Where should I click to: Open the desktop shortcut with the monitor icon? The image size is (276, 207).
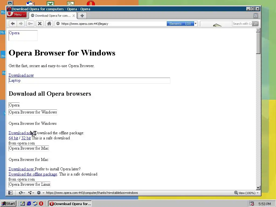[x=10, y=3]
